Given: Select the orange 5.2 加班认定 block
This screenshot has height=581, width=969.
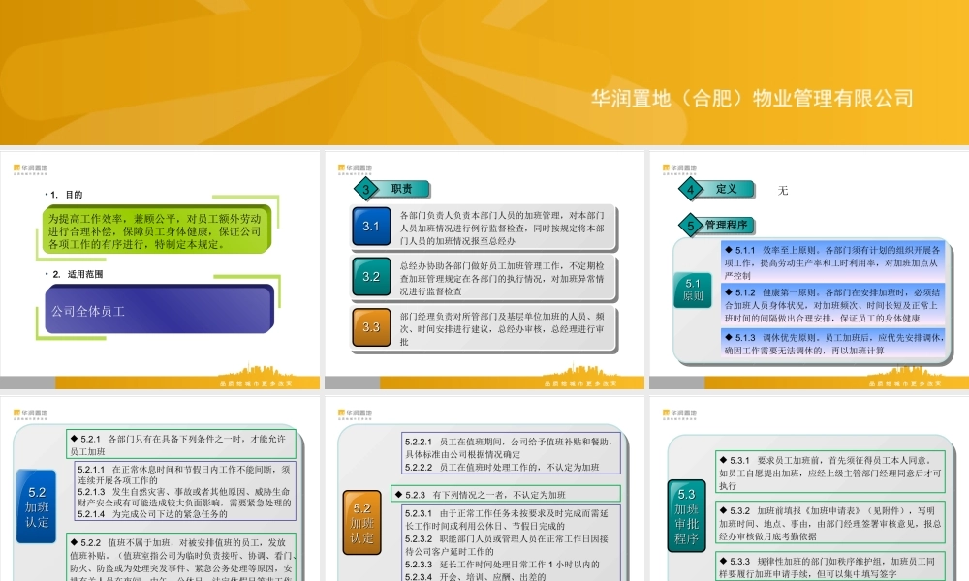Looking at the screenshot, I should [362, 522].
